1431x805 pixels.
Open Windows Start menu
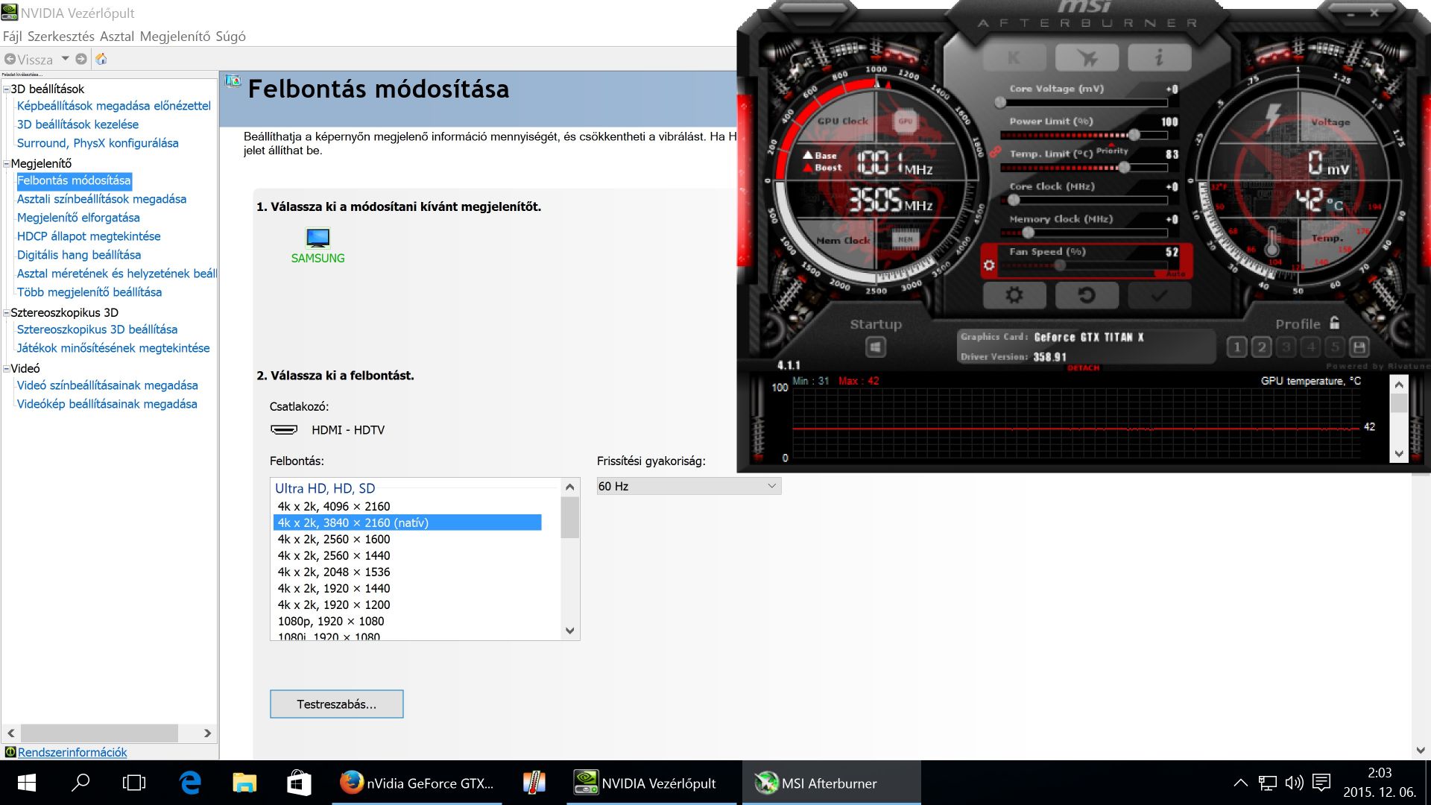(27, 783)
